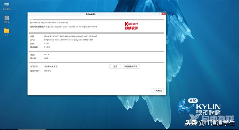The width and height of the screenshot is (239, 130).
Task: Open the 试用版免责声明 disclaimer
Action: [x=131, y=66]
